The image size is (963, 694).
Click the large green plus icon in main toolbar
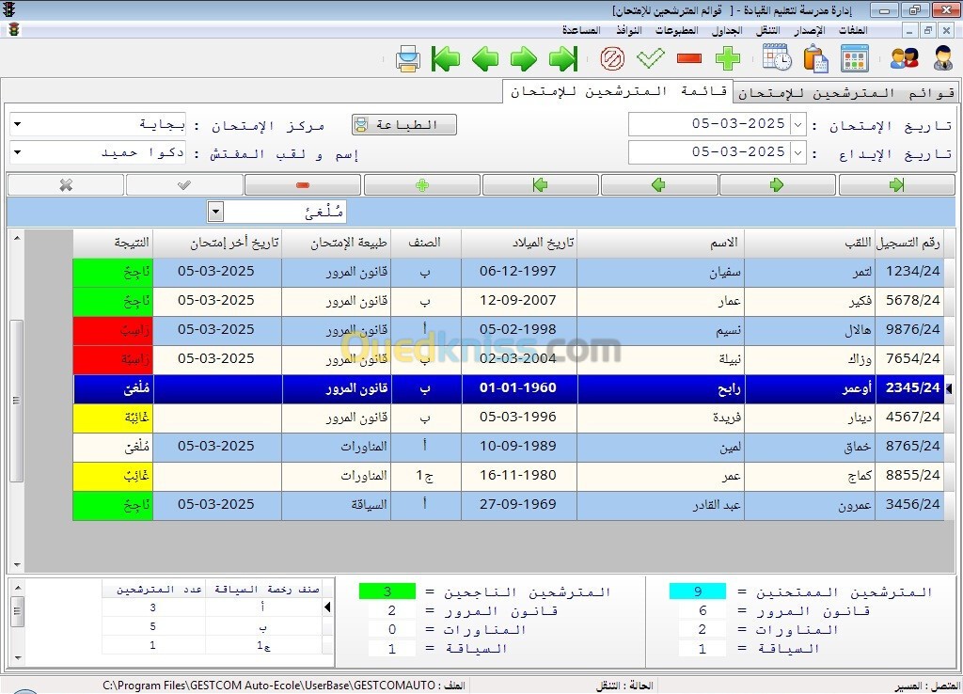pyautogui.click(x=728, y=59)
